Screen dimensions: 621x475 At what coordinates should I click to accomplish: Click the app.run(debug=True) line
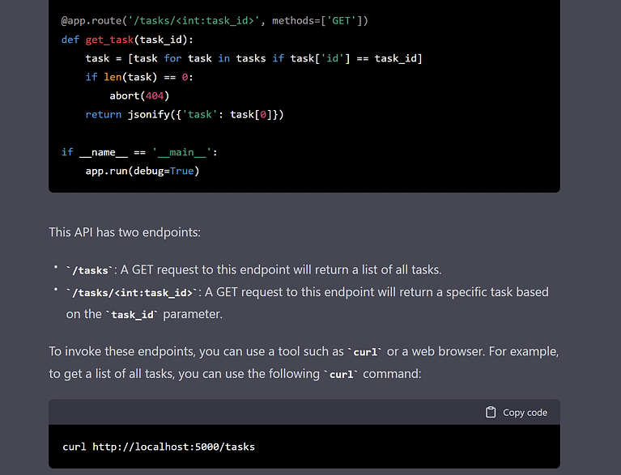(x=142, y=171)
